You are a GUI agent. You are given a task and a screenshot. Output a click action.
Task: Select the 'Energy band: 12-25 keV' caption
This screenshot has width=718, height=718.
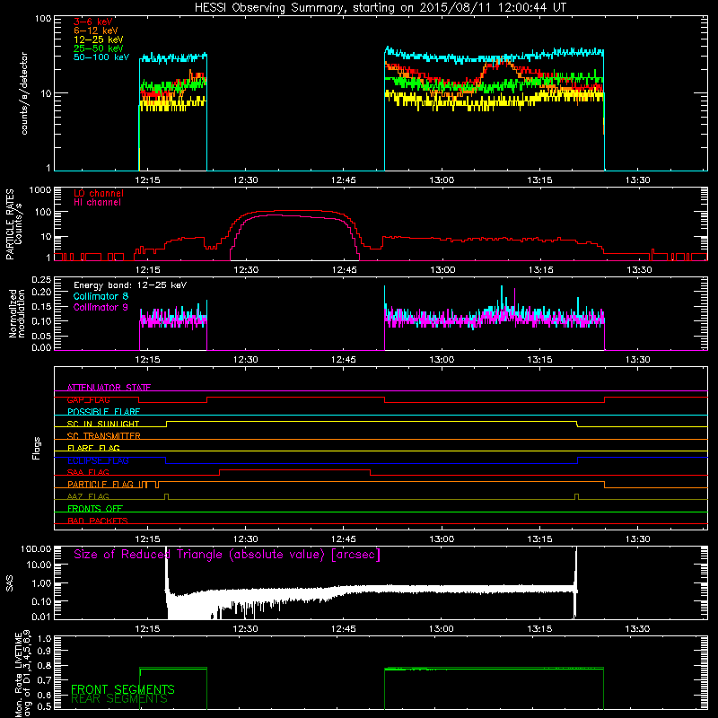[130, 285]
